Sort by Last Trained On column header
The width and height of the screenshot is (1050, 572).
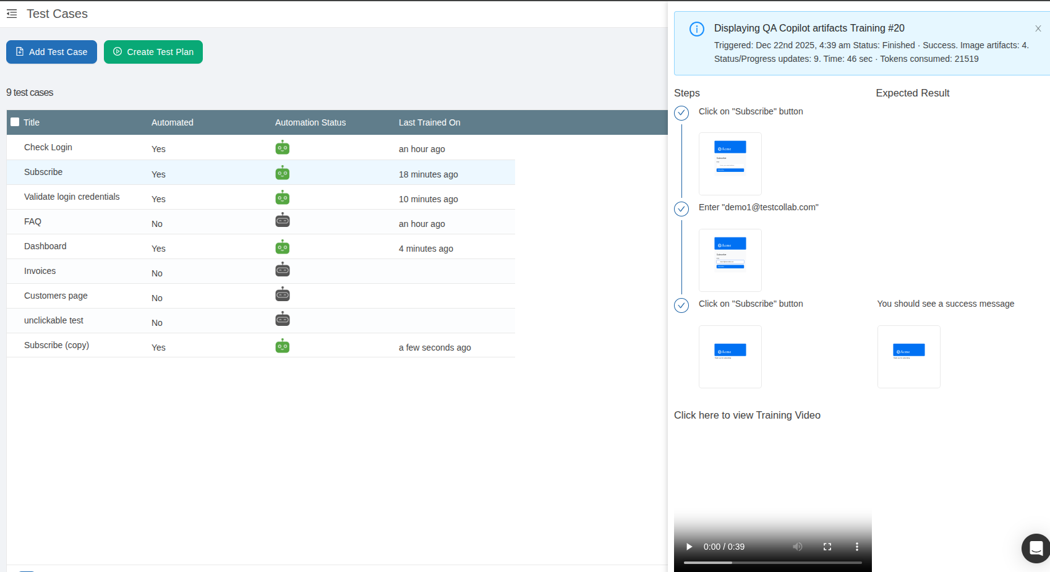tap(430, 122)
